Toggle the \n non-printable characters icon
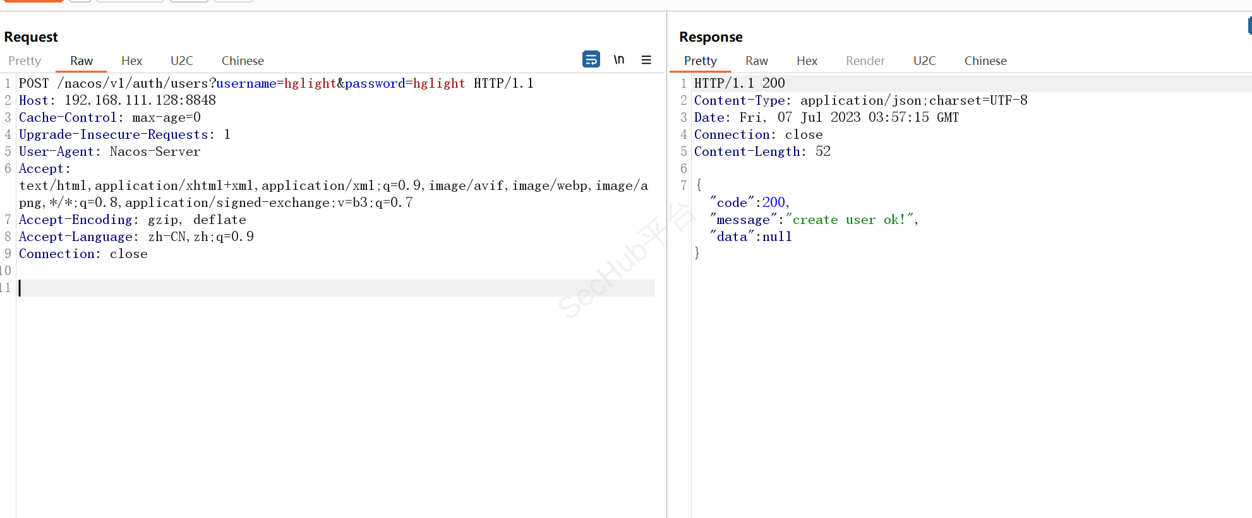This screenshot has height=518, width=1252. (x=618, y=59)
